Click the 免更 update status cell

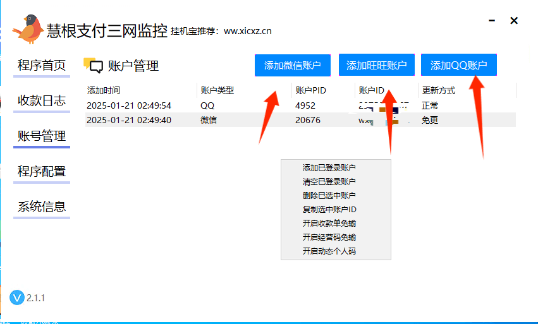point(430,120)
